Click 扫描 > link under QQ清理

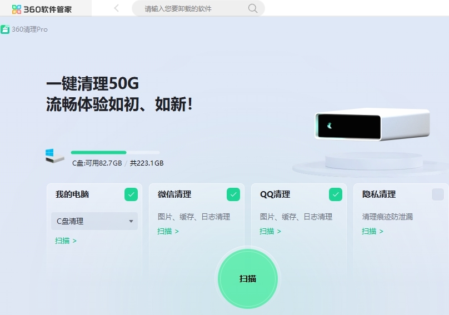[x=270, y=231]
